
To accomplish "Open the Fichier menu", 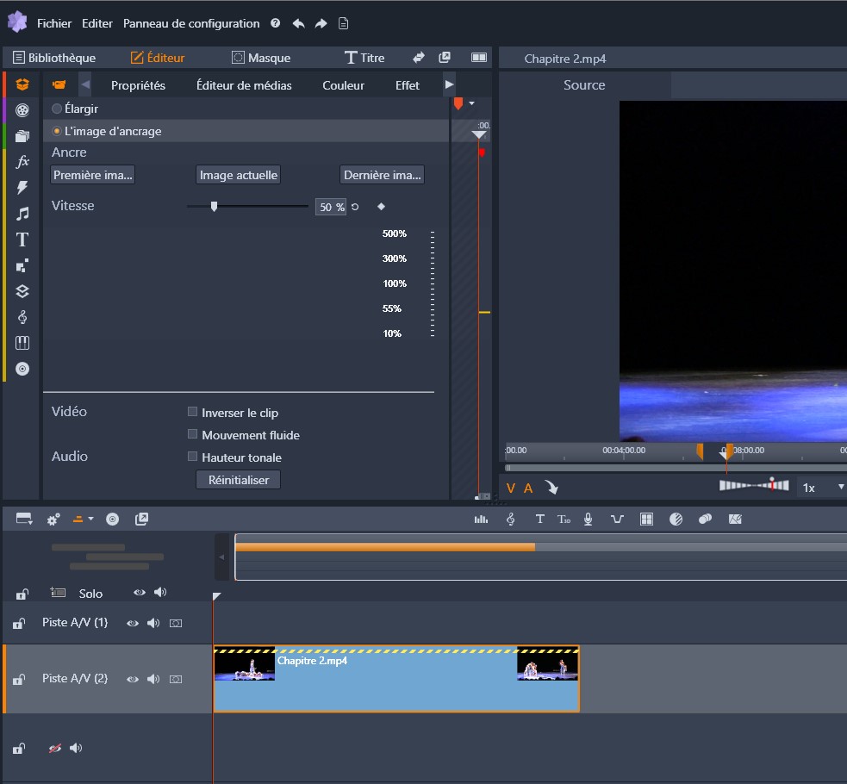I will coord(54,23).
